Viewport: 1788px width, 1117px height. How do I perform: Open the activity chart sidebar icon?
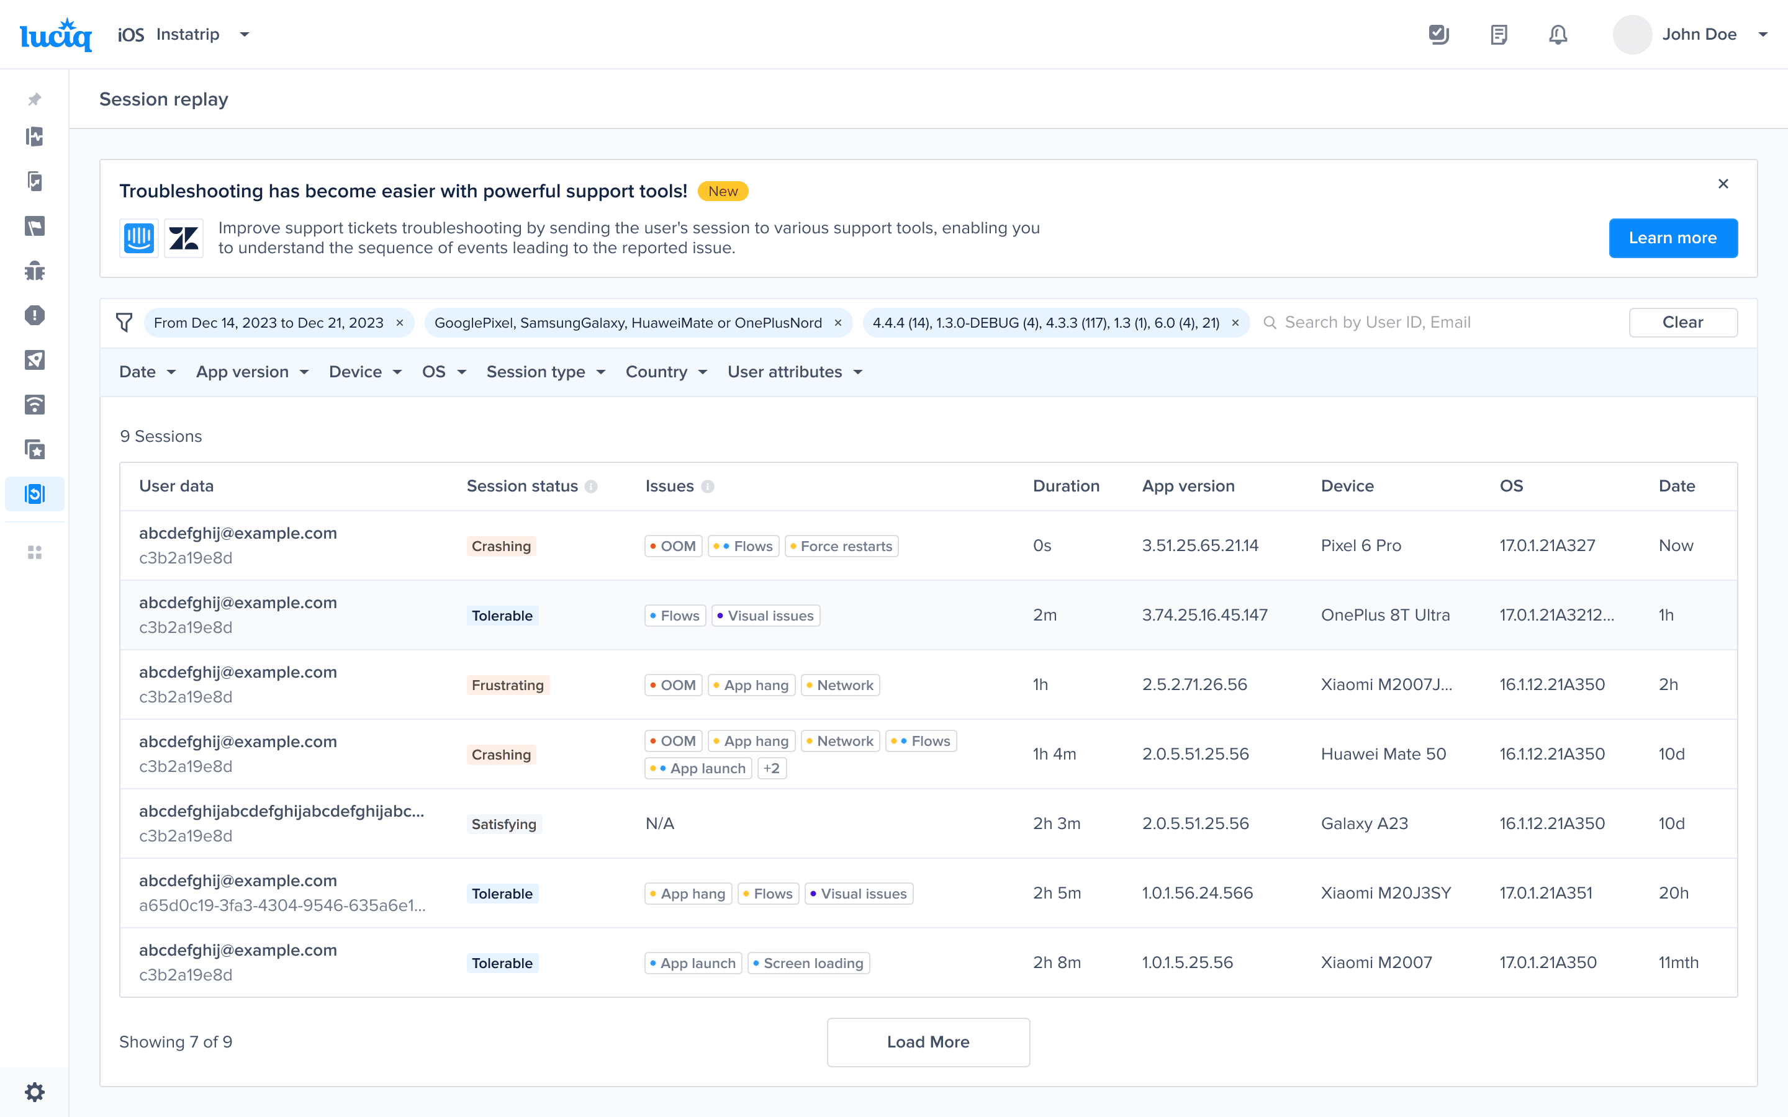point(35,137)
